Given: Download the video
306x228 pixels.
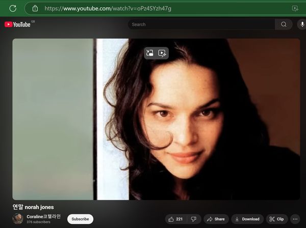Looking at the screenshot, I should [247, 219].
